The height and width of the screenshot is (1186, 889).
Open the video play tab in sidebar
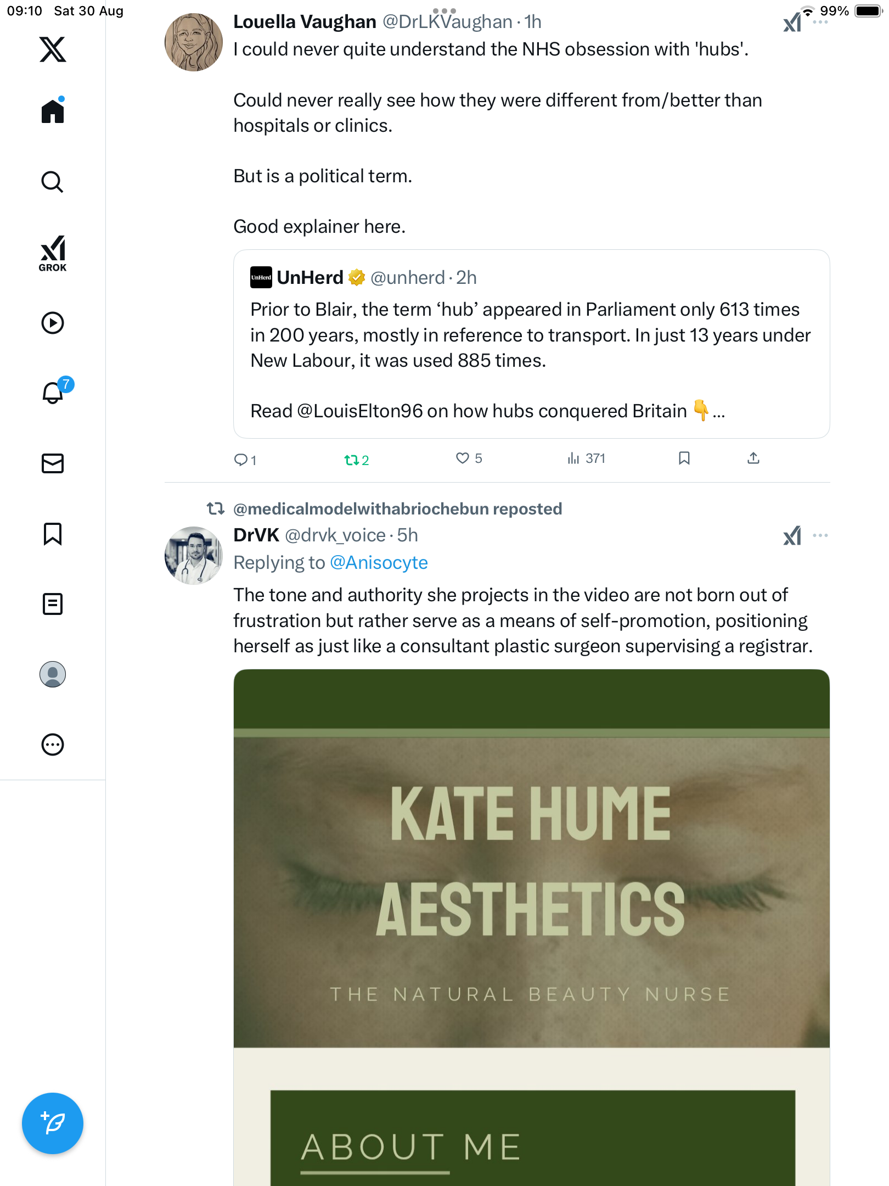coord(53,323)
